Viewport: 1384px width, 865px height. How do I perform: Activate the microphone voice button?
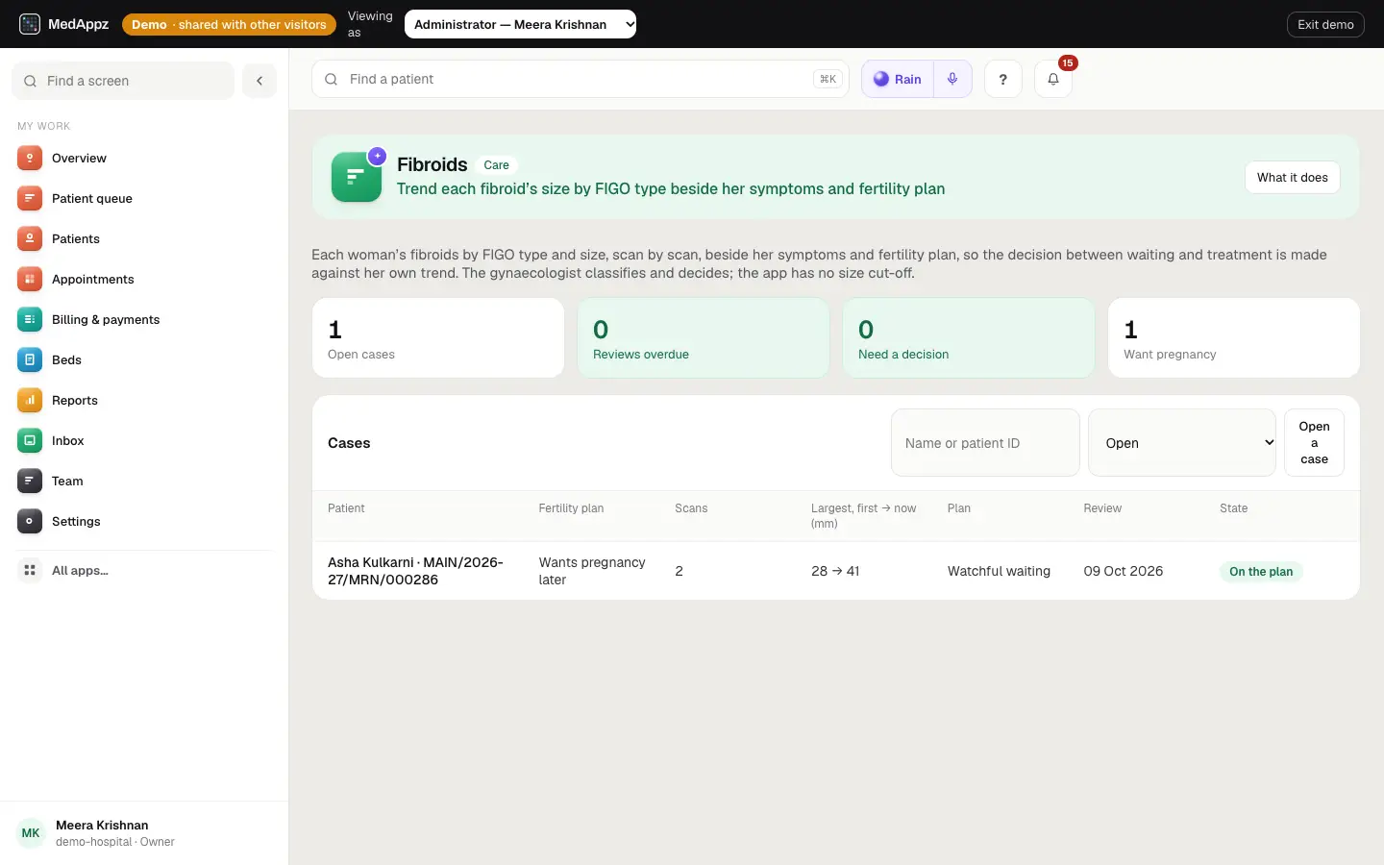coord(952,79)
